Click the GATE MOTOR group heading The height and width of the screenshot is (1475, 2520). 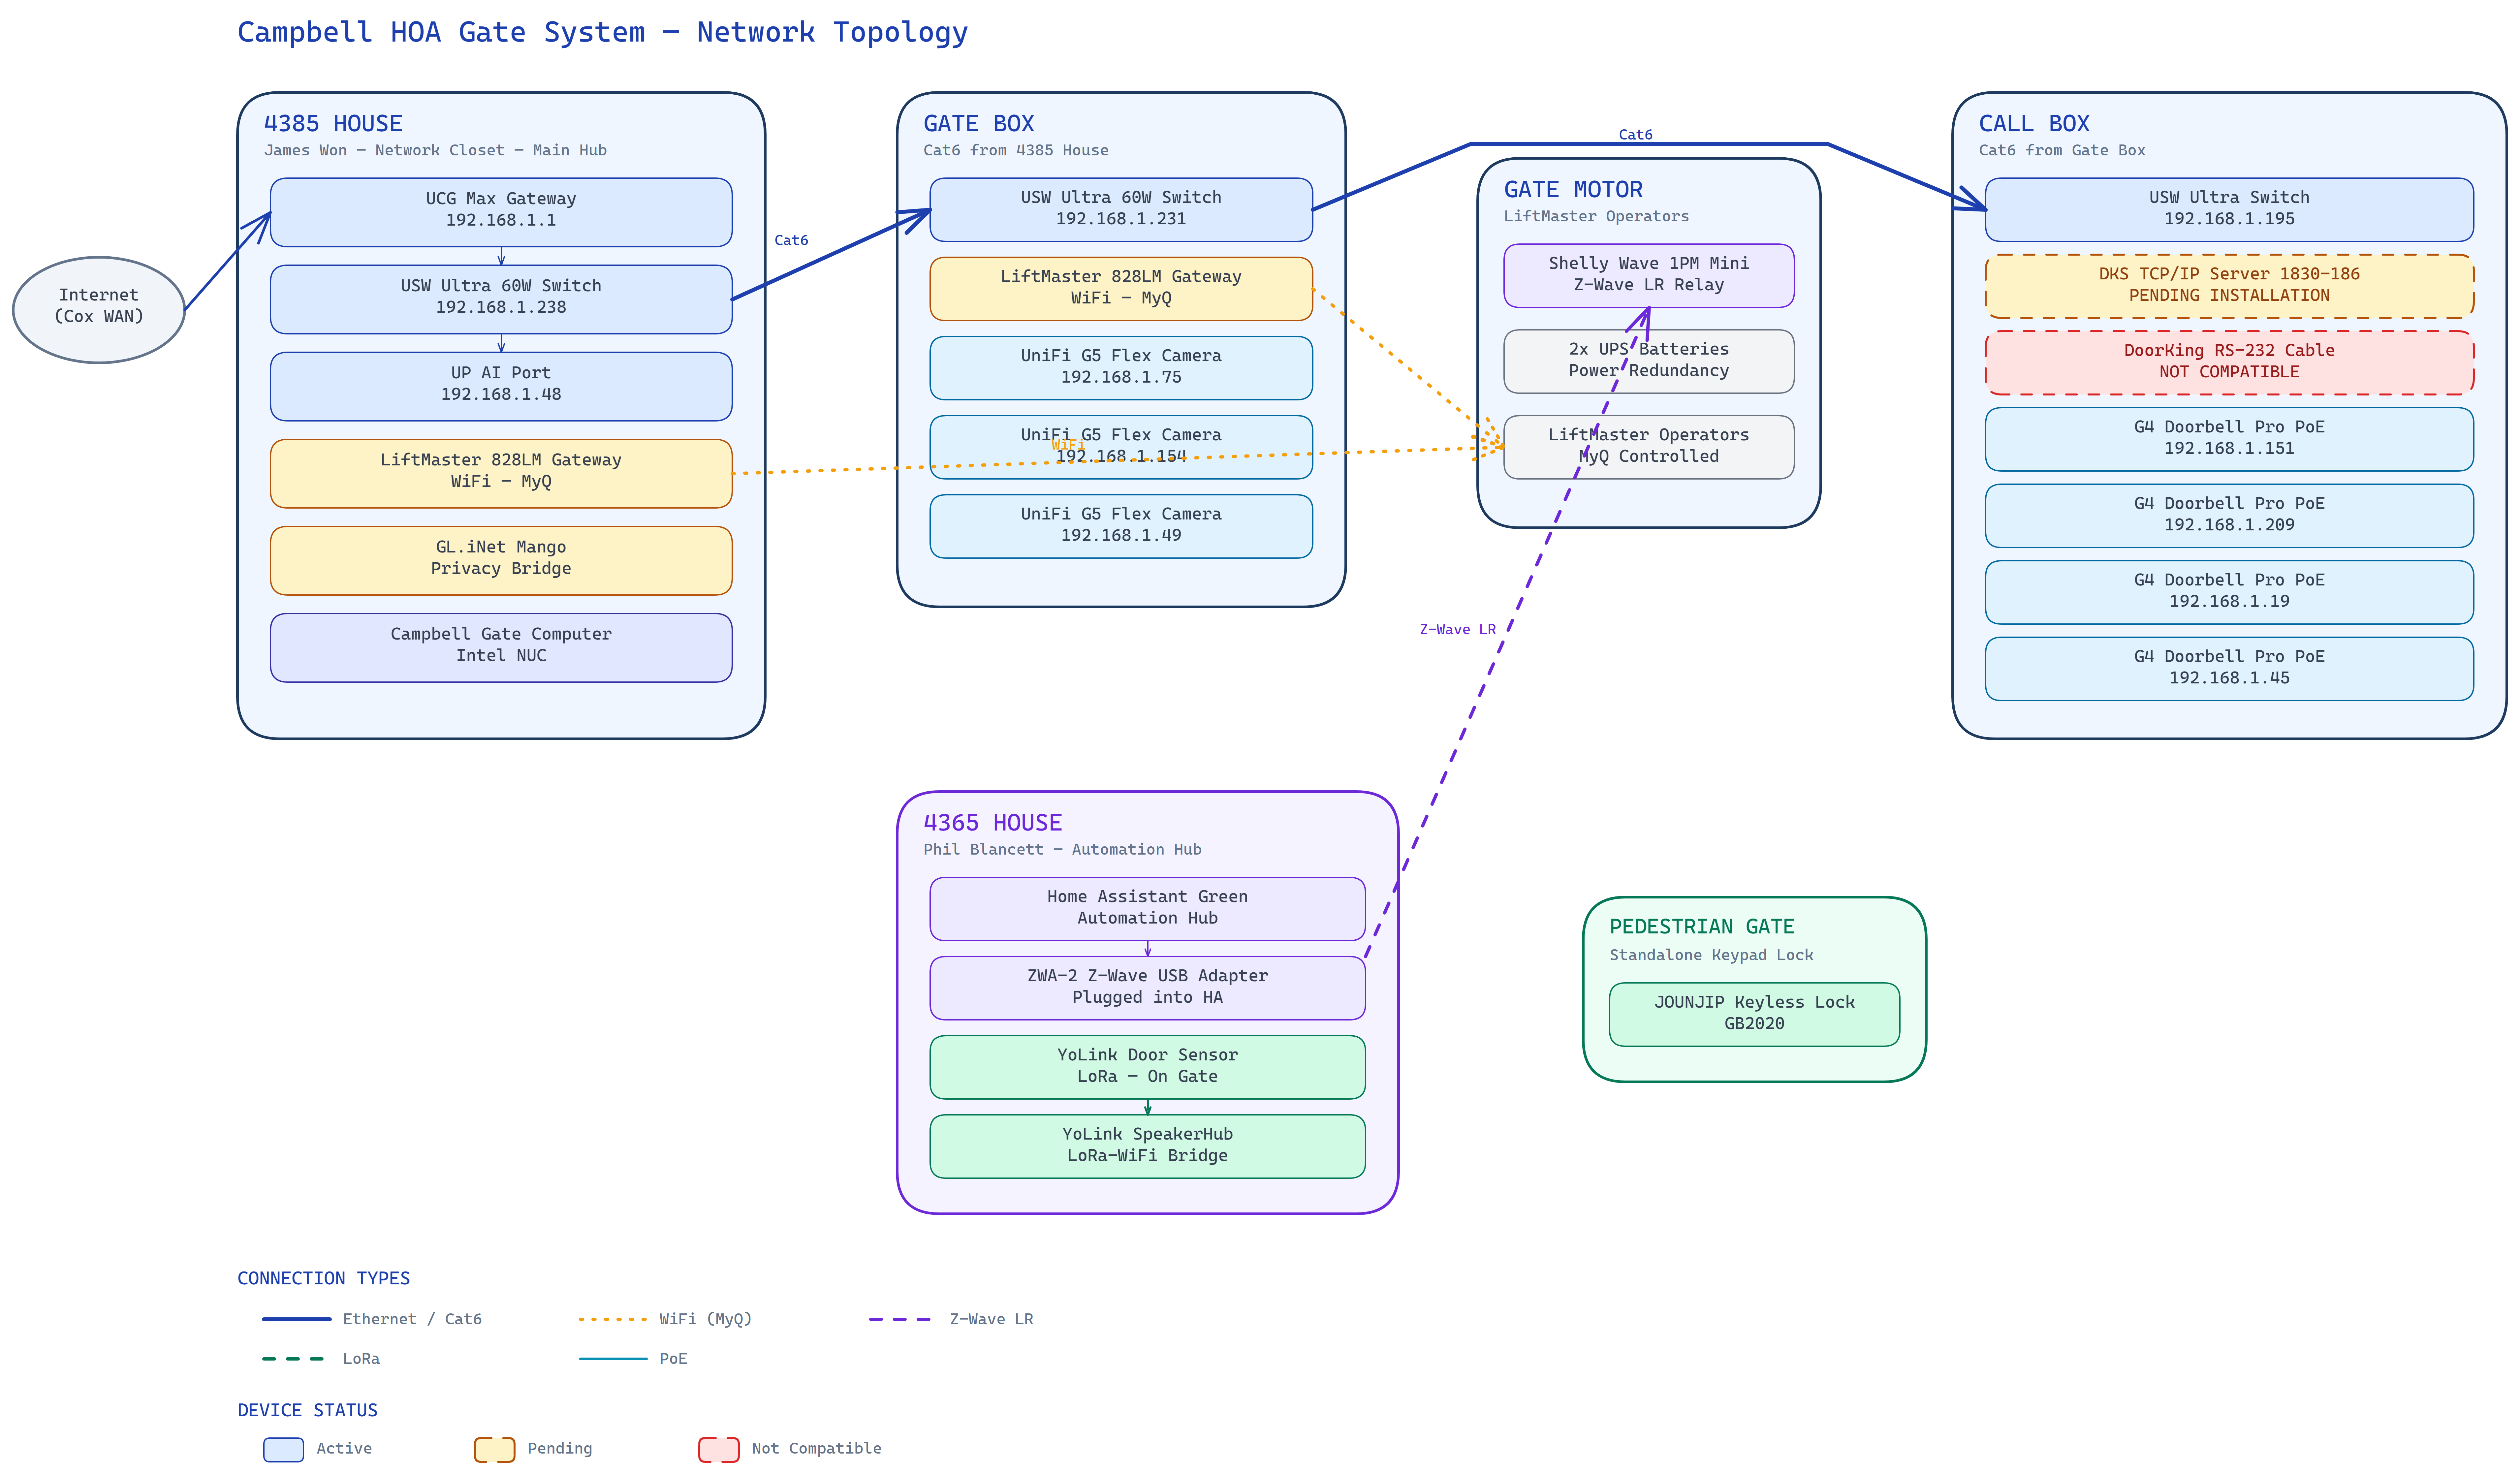[1573, 190]
